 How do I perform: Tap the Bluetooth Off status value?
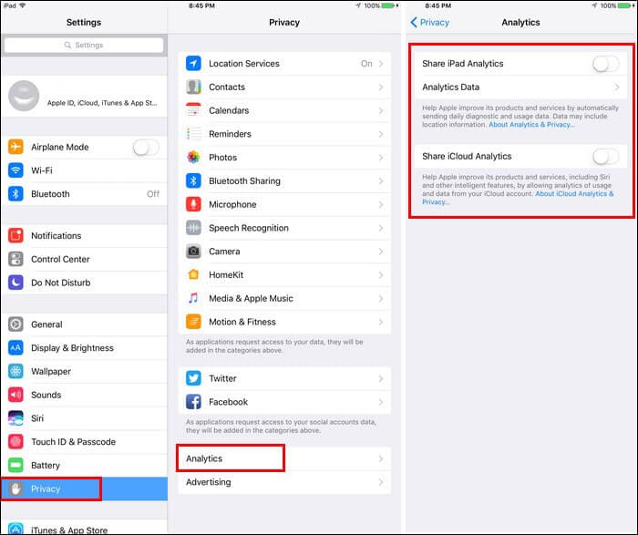[153, 194]
